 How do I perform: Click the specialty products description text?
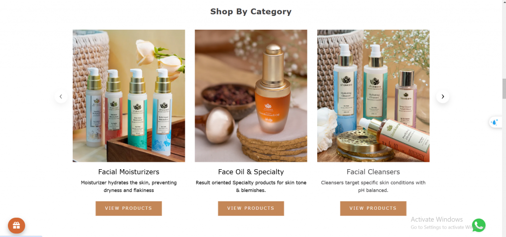251,187
